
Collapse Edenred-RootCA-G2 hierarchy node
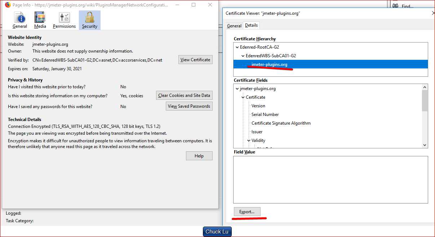pyautogui.click(x=237, y=47)
